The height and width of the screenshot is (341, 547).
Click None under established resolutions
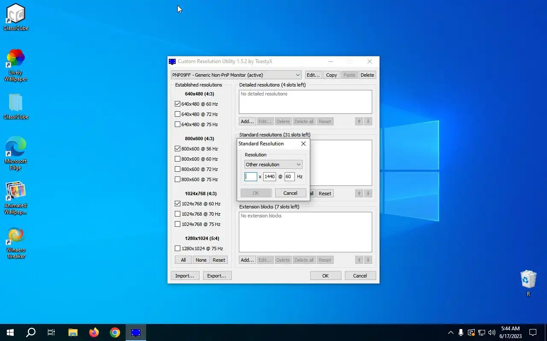[201, 260]
